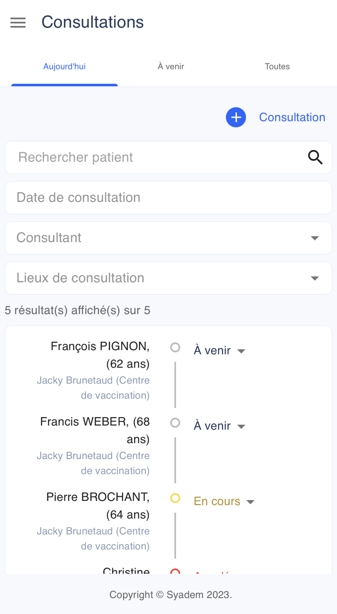Screen dimensions: 337x614
Task: Focus the Rechercher patient search field
Action: (x=168, y=157)
